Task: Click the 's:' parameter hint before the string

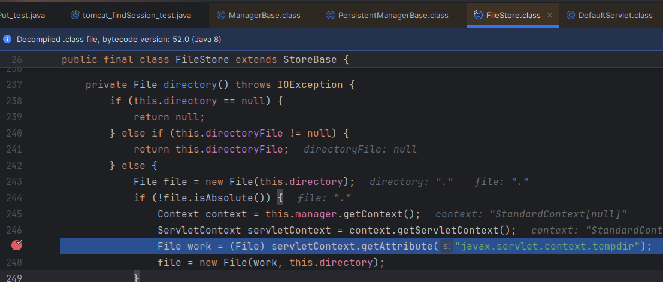Action: coord(446,246)
